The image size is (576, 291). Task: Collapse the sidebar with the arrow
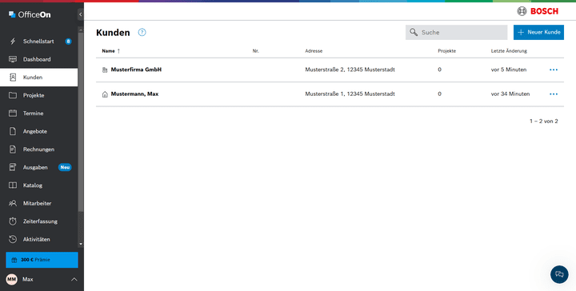(81, 14)
